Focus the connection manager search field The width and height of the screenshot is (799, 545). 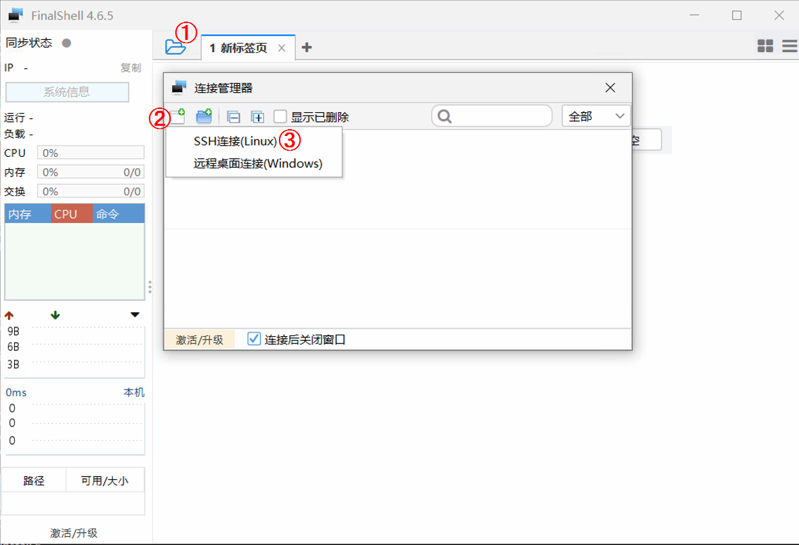pyautogui.click(x=492, y=116)
